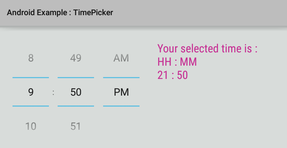Select minute 51 in the minute spinner
Screen dimensions: 287x148
(x=76, y=126)
